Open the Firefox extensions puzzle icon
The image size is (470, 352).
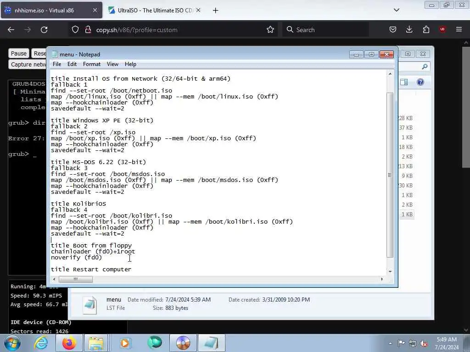(426, 29)
